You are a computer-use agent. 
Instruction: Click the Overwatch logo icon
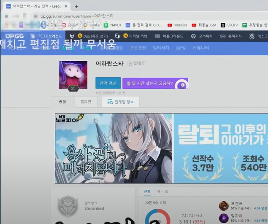click(193, 36)
